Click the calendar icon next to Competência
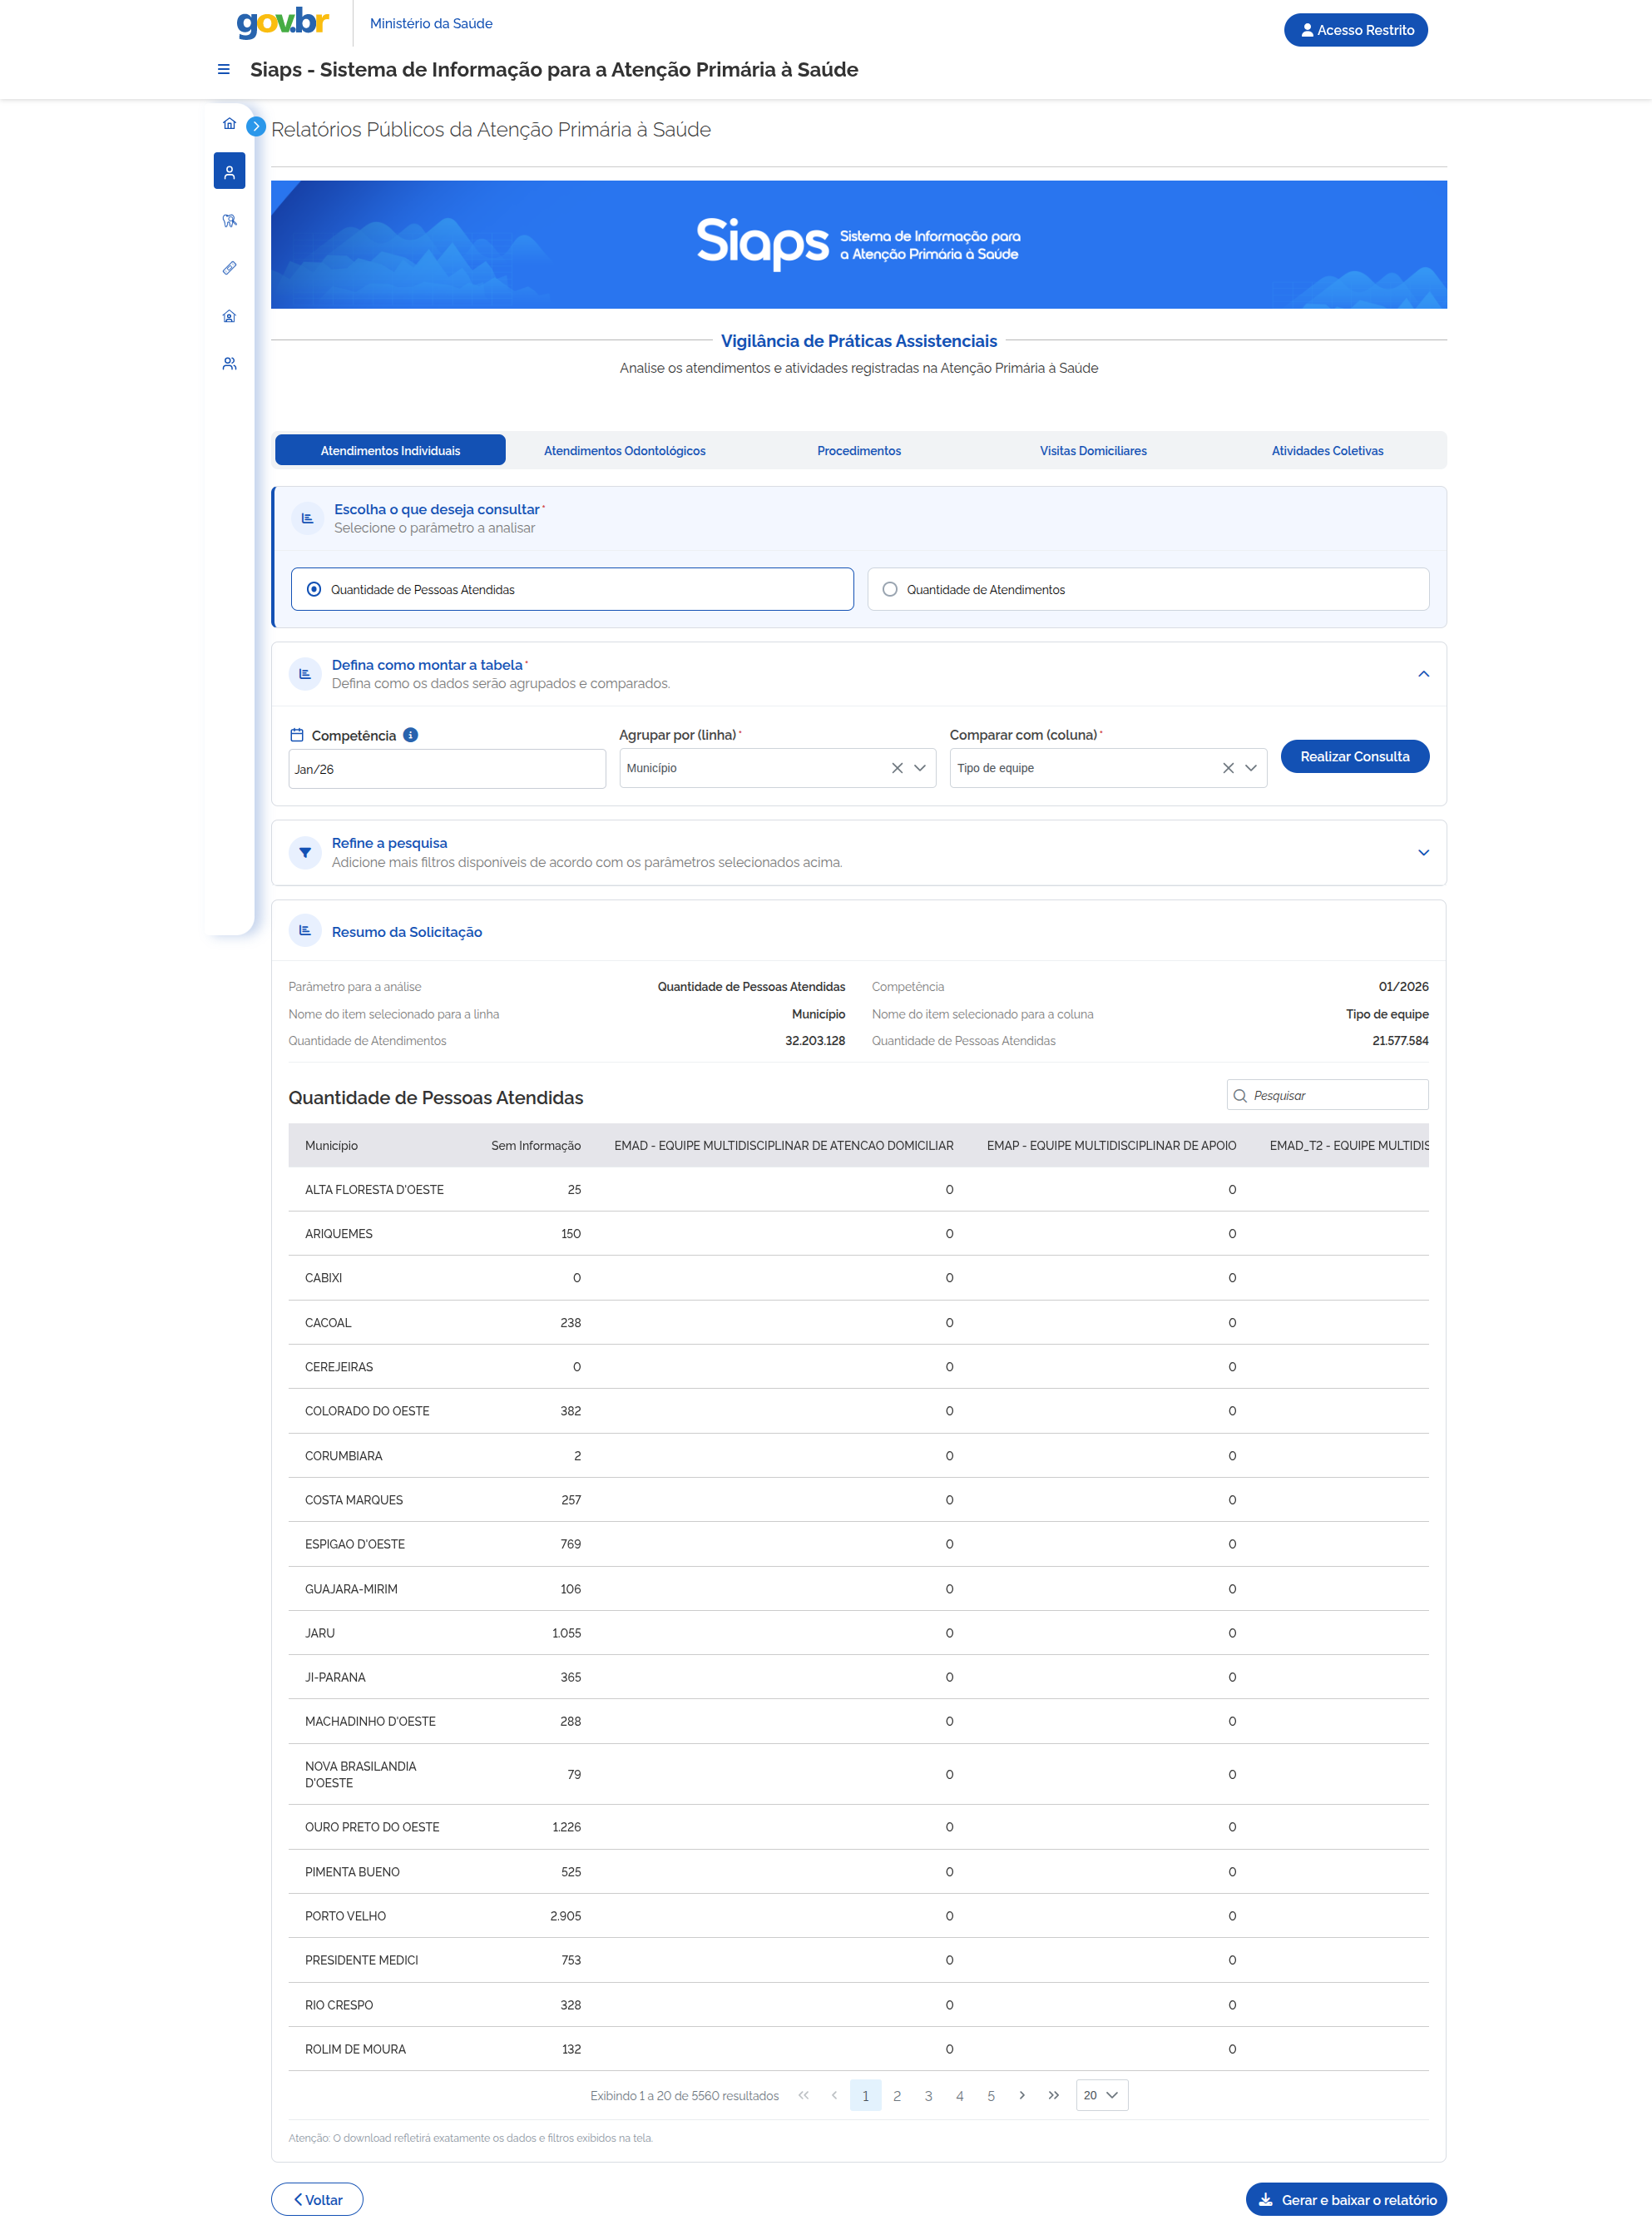 [x=296, y=736]
